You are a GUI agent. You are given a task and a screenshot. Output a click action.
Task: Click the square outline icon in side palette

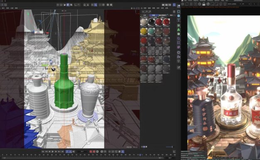[179, 12]
